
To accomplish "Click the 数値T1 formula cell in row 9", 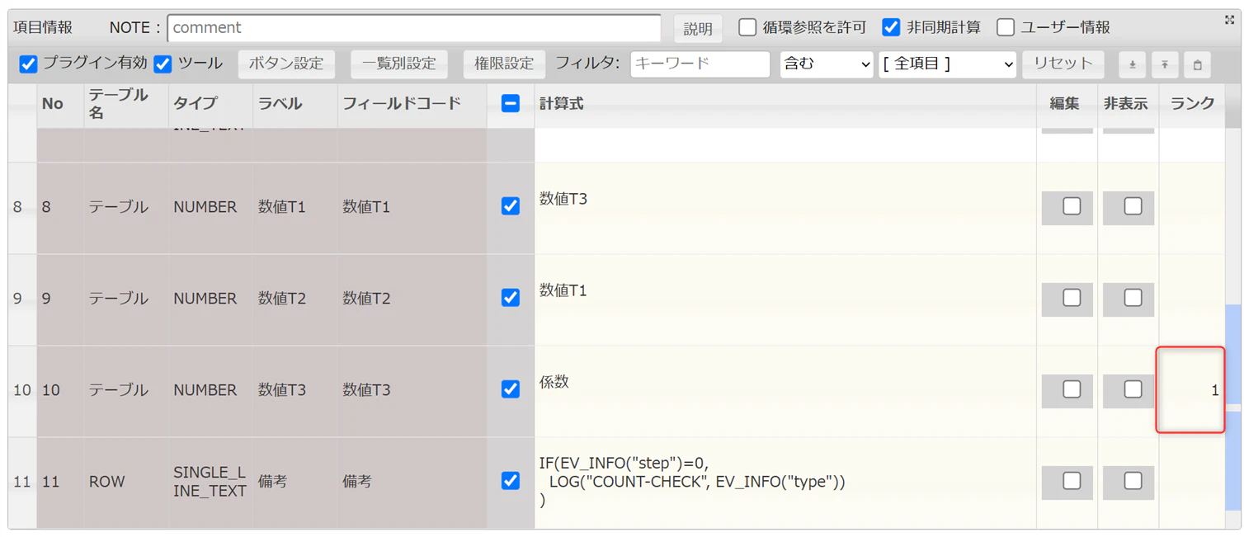I will point(785,299).
